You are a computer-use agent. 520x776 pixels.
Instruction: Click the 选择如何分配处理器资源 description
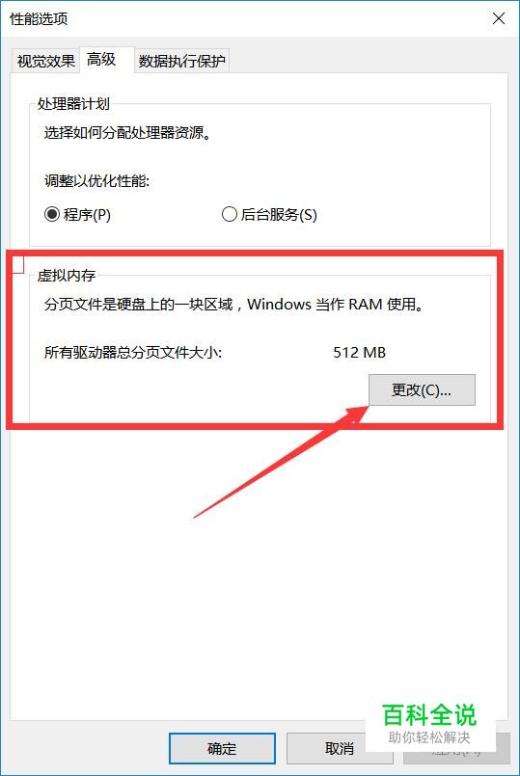[x=127, y=133]
